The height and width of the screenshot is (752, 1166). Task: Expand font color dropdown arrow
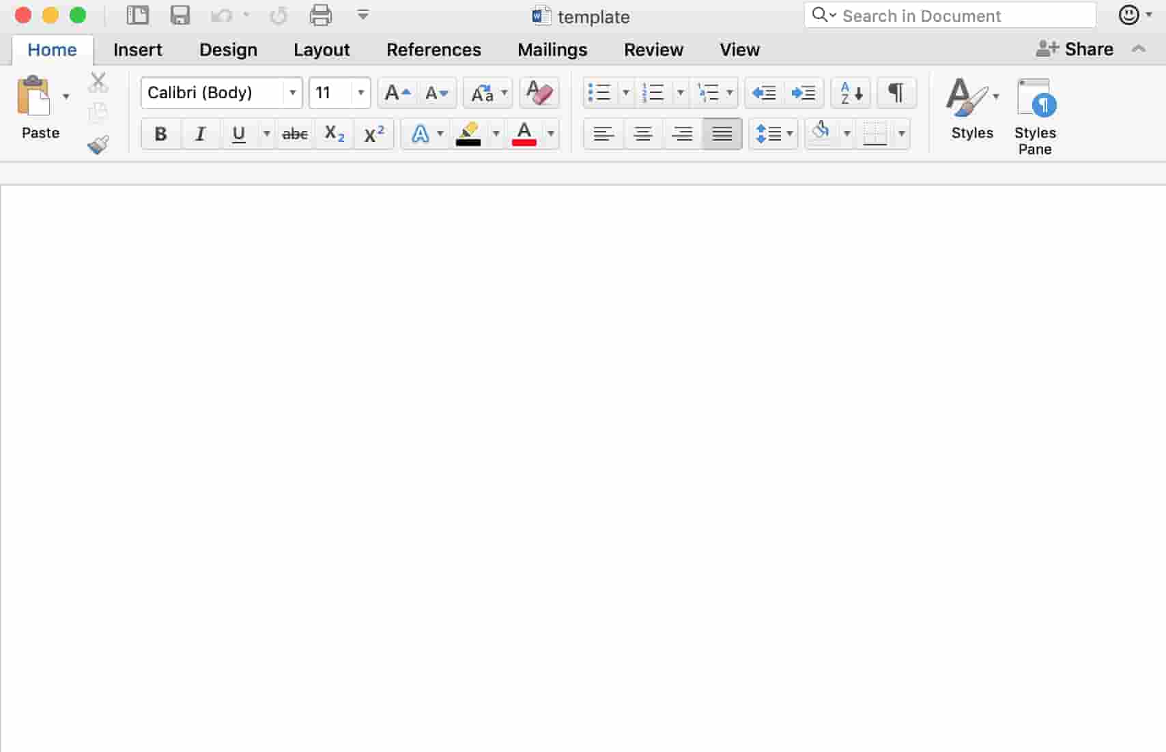[x=551, y=134]
